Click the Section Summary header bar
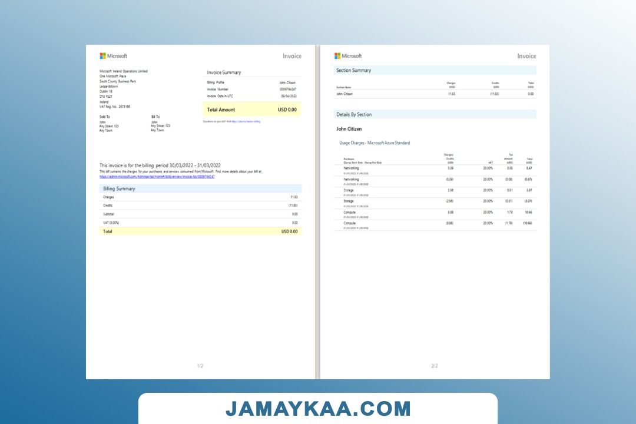This screenshot has width=636, height=424. point(435,70)
